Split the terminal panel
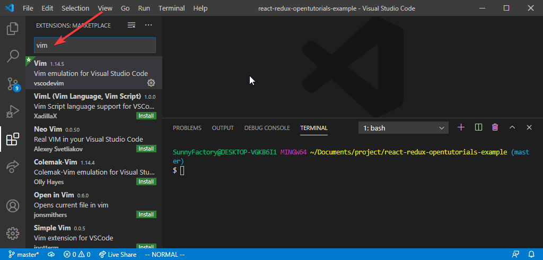Screen dimensions: 543x260 [x=479, y=127]
